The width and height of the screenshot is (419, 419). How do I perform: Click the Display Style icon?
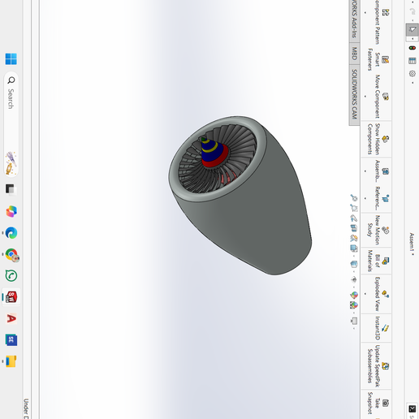(x=353, y=264)
